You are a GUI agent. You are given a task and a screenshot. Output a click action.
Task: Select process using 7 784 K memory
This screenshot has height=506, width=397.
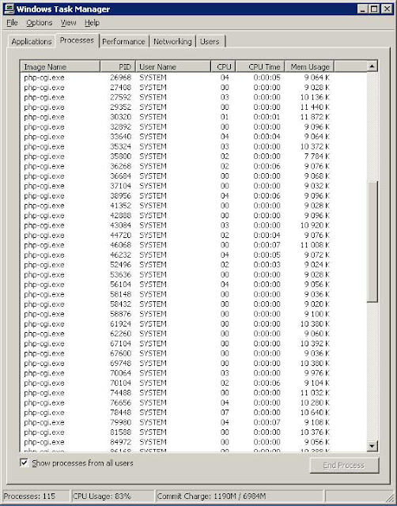(x=194, y=157)
